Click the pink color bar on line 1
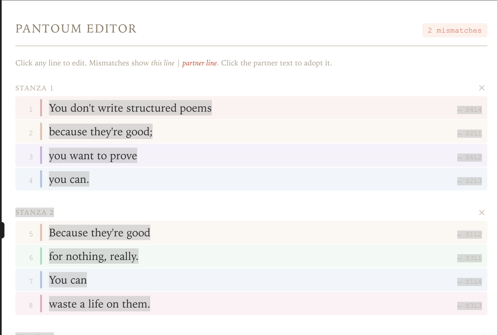 (x=41, y=108)
